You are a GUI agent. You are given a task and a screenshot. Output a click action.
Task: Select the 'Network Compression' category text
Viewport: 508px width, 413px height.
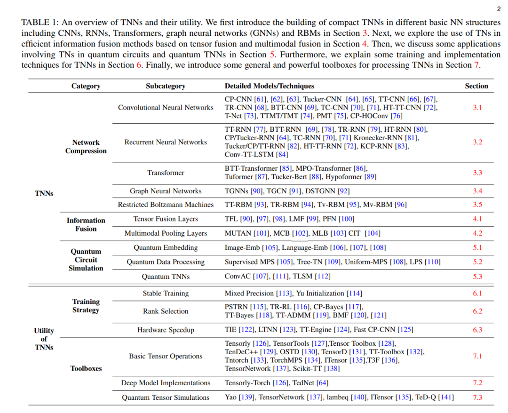point(86,147)
